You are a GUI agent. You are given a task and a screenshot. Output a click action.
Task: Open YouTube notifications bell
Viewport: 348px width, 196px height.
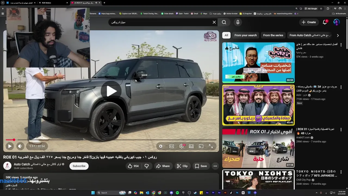325,22
